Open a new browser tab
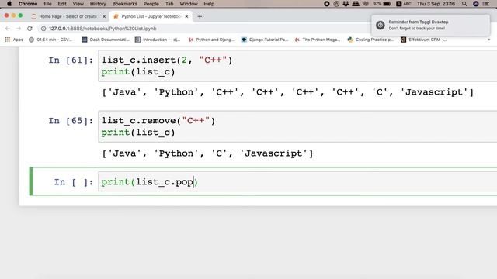Image resolution: width=497 pixels, height=279 pixels. point(200,16)
